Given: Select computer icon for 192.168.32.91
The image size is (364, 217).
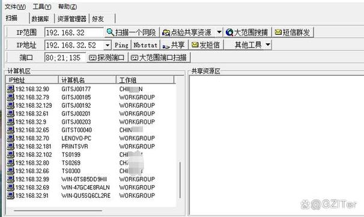Looking at the screenshot, I should pyautogui.click(x=10, y=195).
